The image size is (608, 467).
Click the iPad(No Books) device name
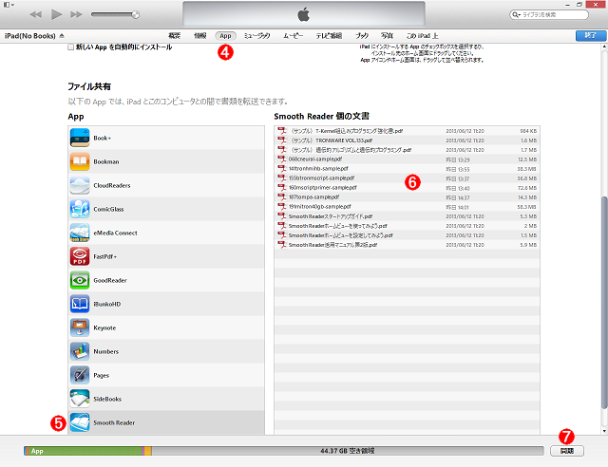click(30, 36)
